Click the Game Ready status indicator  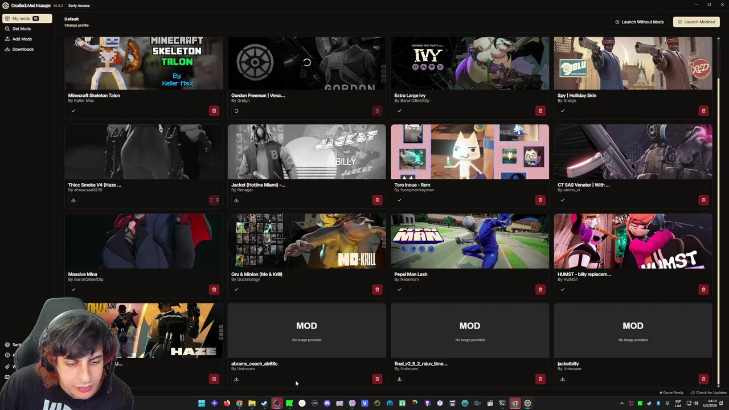tap(671, 392)
